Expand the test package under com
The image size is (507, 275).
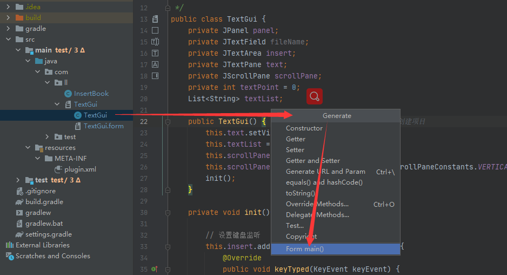click(x=47, y=137)
